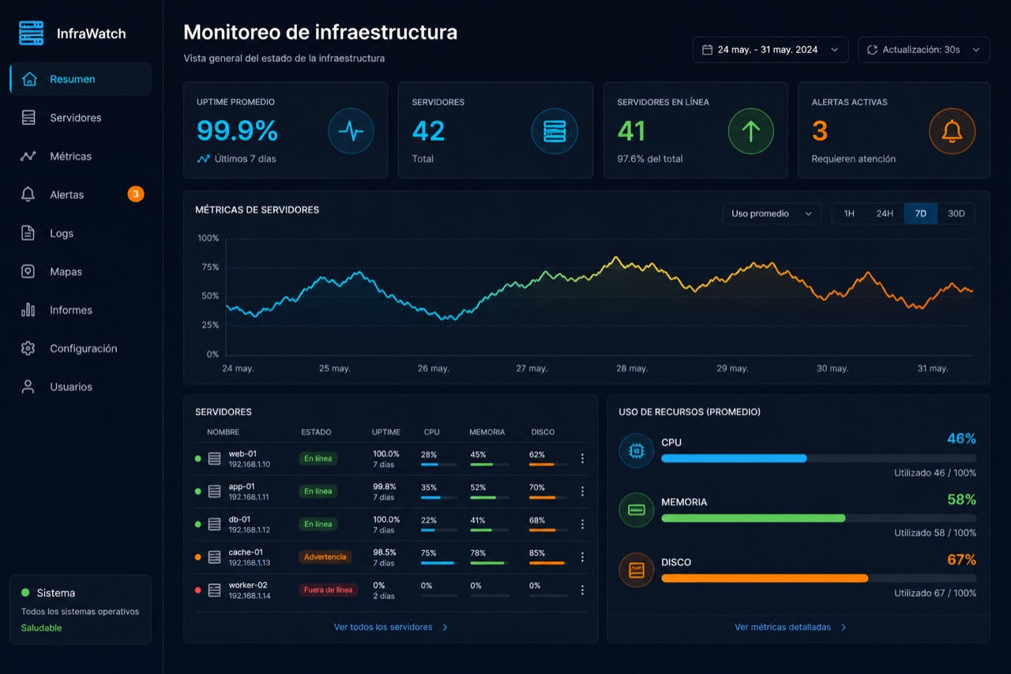Image resolution: width=1011 pixels, height=674 pixels.
Task: Click the refresh icon beside Actualización
Action: pos(872,50)
